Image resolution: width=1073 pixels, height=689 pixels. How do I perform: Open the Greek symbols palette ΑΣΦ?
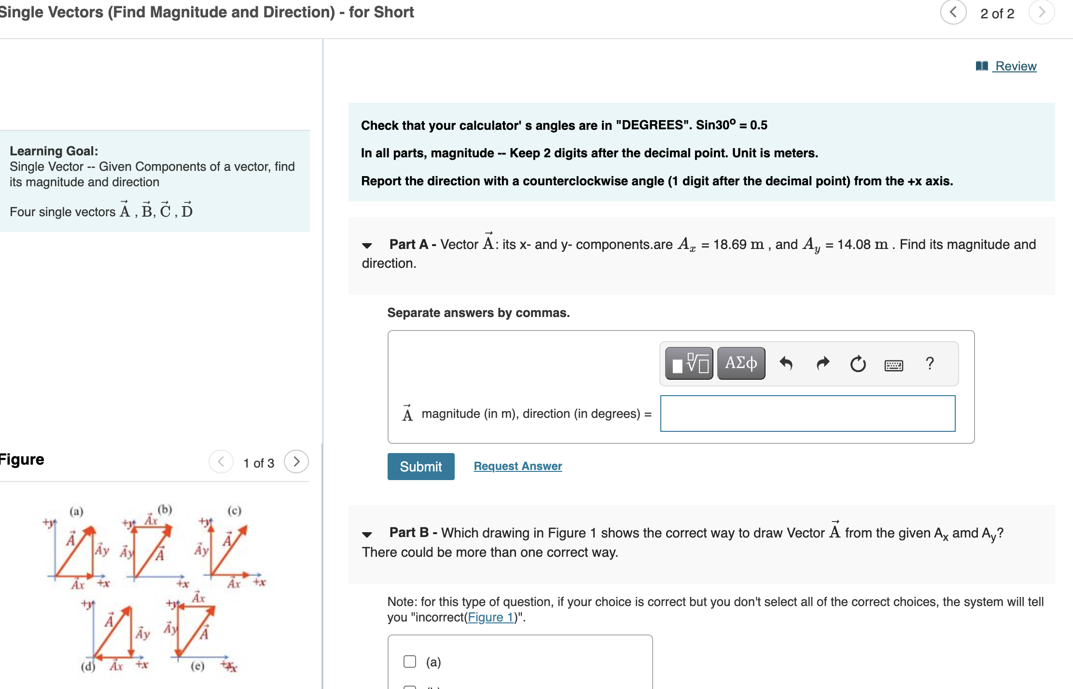pos(740,363)
